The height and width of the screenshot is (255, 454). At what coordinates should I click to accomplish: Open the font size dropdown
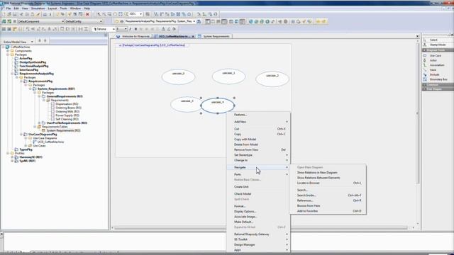(x=126, y=29)
